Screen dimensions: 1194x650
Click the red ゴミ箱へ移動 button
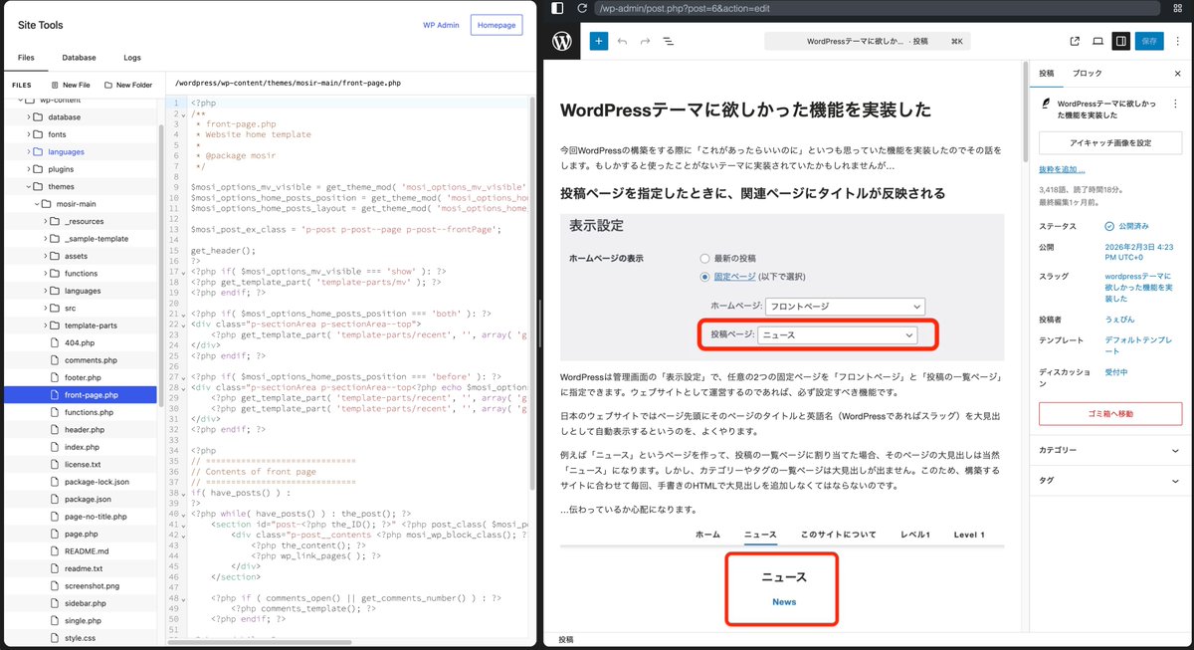point(1110,413)
